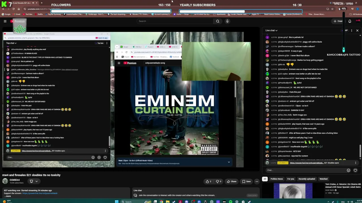Open more actions three-dot menu under video

coord(257,182)
